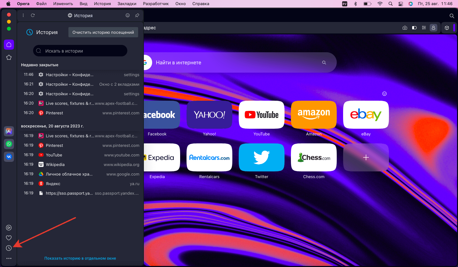Open the Opera start page home icon
This screenshot has height=267, width=458.
9,45
